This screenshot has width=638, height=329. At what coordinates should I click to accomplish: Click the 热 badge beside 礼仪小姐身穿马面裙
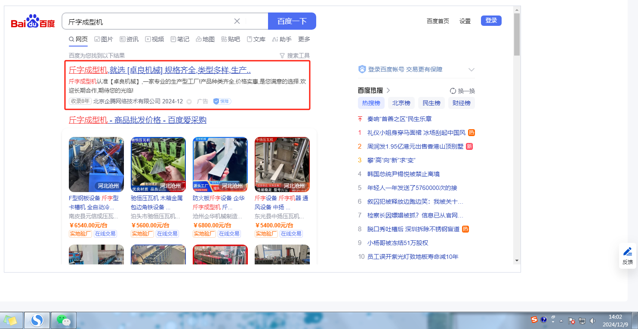coord(472,133)
